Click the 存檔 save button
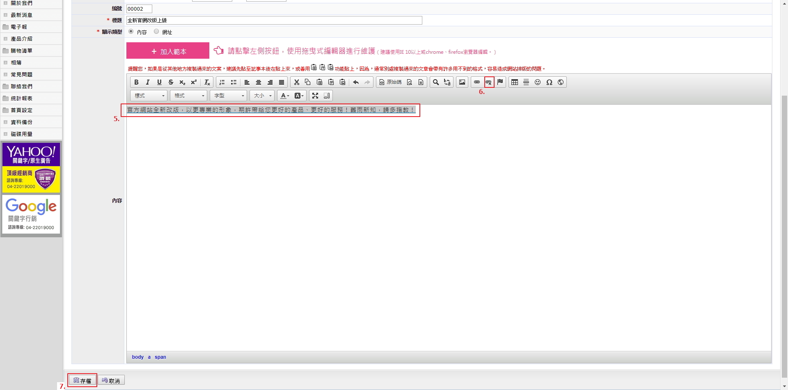The height and width of the screenshot is (390, 788). [x=82, y=381]
